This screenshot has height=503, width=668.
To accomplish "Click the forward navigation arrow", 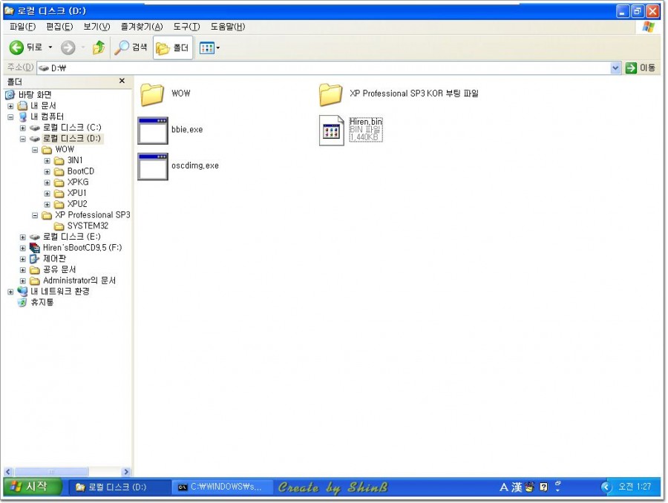I will tap(68, 47).
